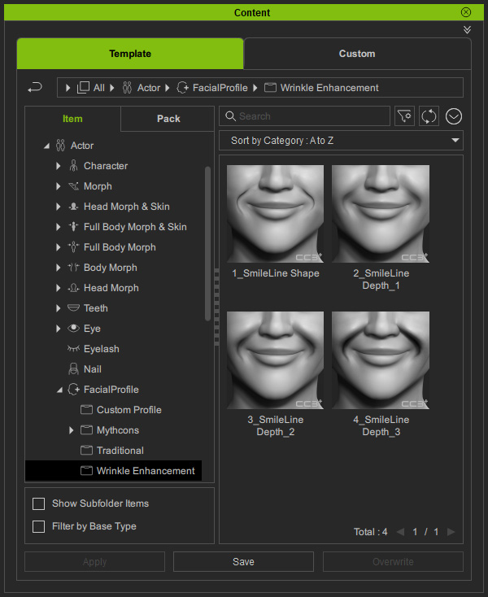
Task: Click the back navigation arrow icon
Action: click(x=34, y=87)
